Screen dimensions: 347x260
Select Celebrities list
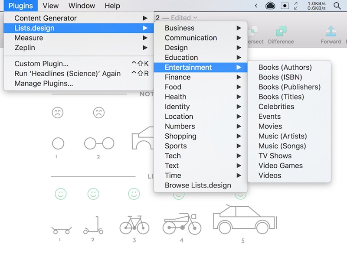pos(289,107)
